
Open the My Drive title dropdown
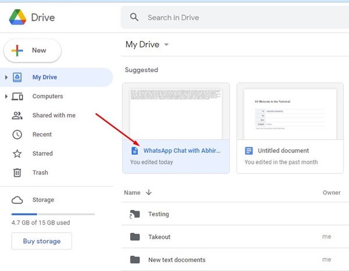pyautogui.click(x=166, y=45)
